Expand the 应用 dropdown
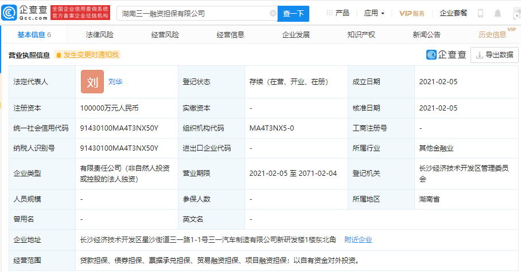Image resolution: width=521 pixels, height=272 pixels. click(374, 13)
